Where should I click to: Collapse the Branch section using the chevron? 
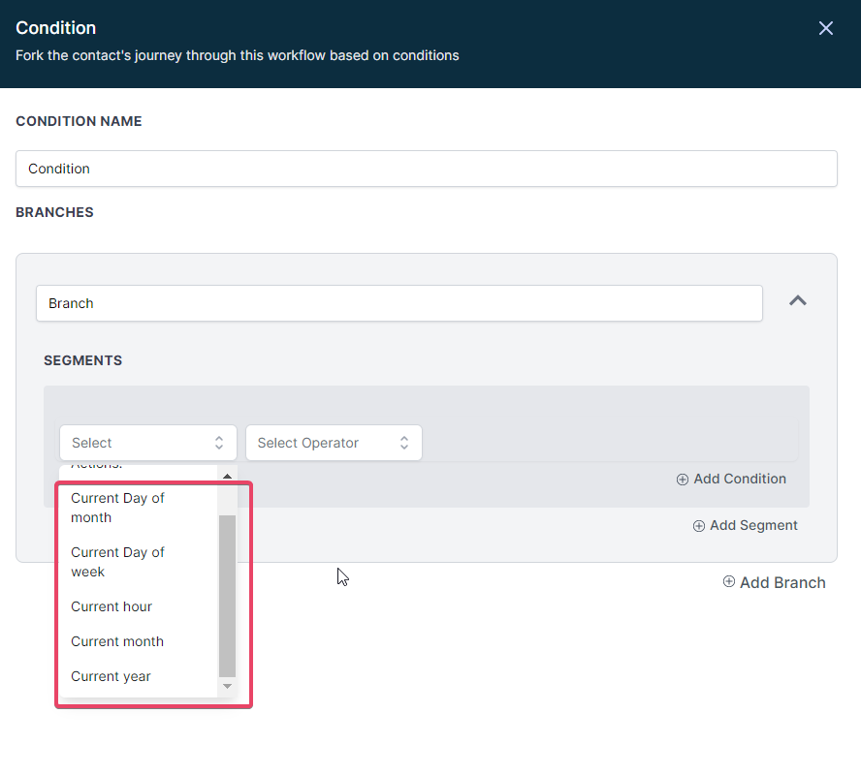click(797, 301)
